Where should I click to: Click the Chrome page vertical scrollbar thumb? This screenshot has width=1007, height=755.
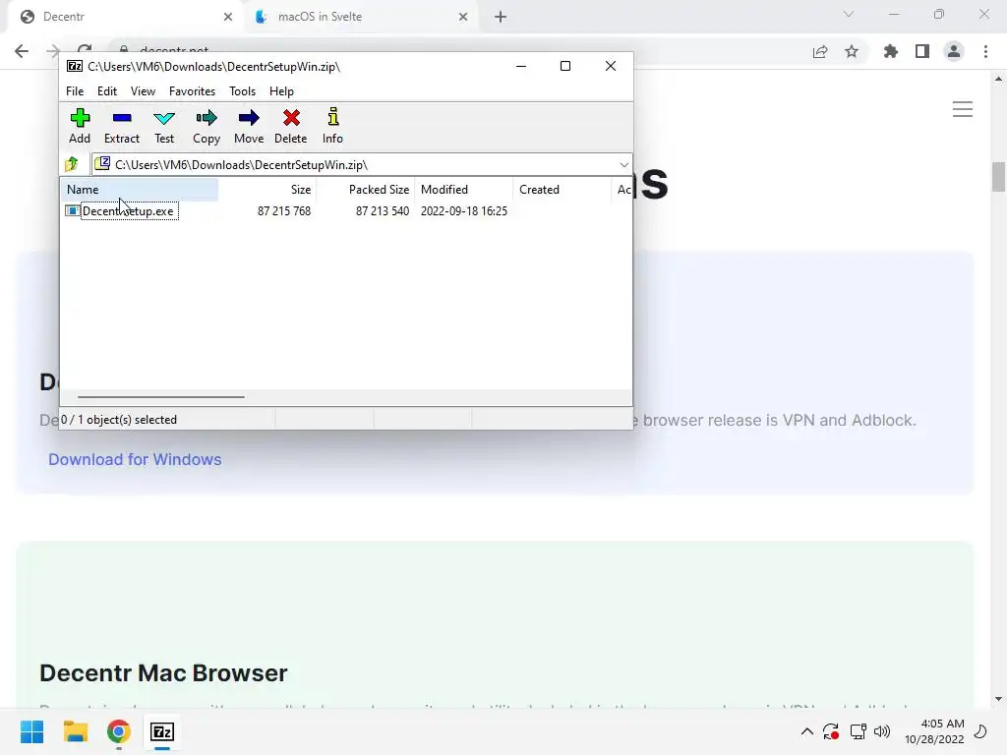pos(998,177)
